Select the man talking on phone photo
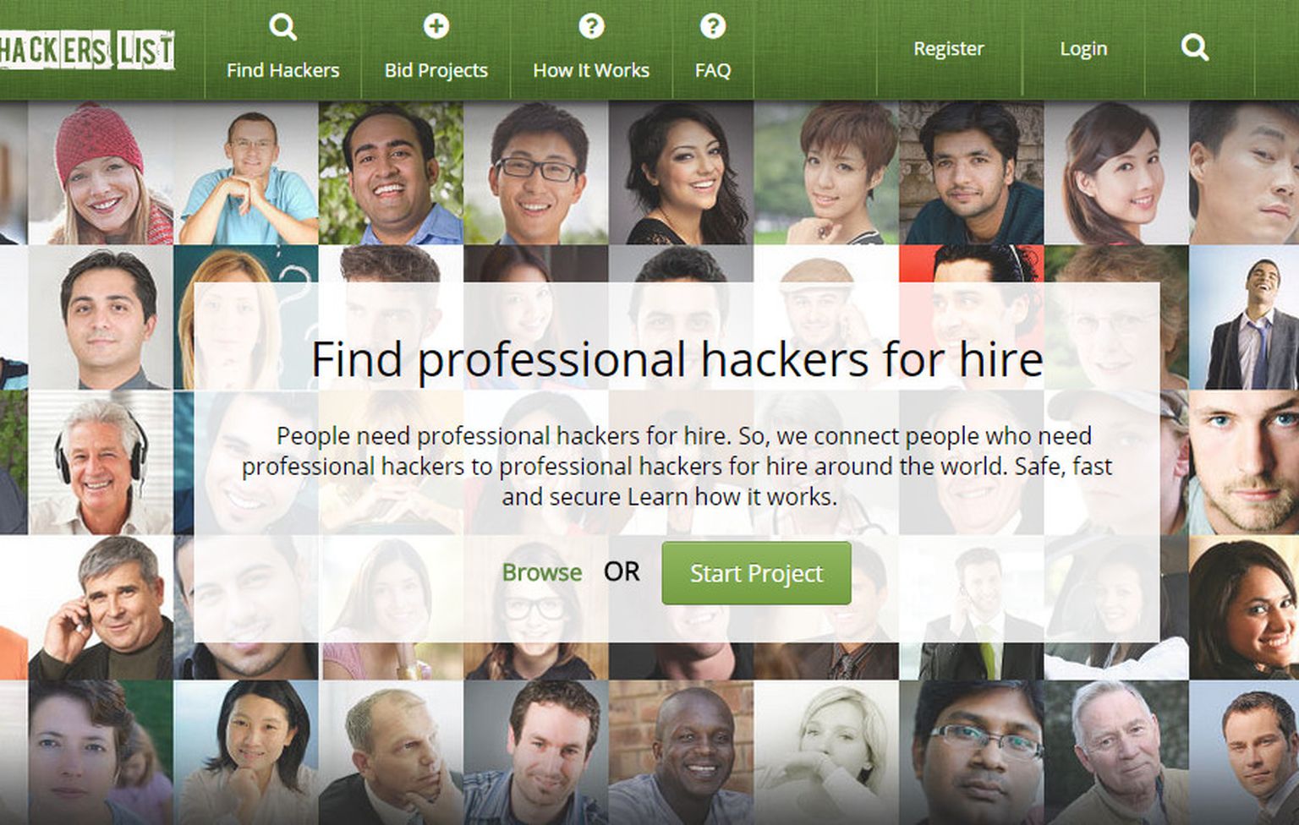The width and height of the screenshot is (1299, 825). click(x=101, y=608)
